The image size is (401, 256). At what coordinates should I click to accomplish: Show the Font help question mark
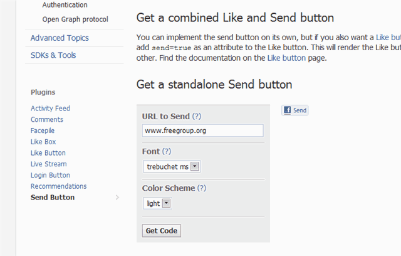[x=167, y=152]
